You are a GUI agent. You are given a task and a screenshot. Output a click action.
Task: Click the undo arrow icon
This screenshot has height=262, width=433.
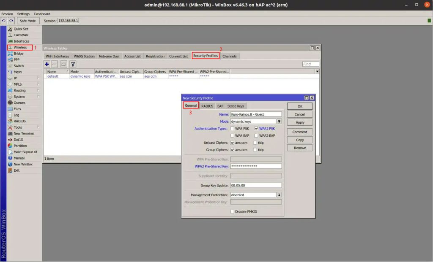click(3, 21)
